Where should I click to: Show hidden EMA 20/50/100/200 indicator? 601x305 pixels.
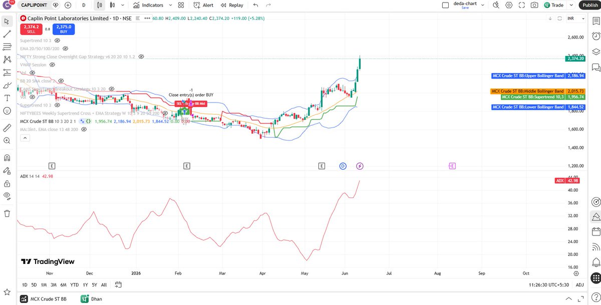point(66,48)
